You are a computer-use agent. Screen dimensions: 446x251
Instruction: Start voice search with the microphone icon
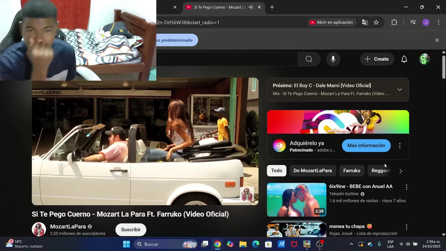(x=333, y=59)
